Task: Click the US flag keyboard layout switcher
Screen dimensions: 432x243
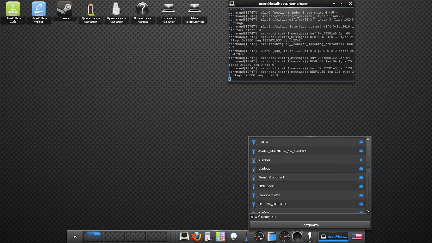Action: (x=356, y=236)
